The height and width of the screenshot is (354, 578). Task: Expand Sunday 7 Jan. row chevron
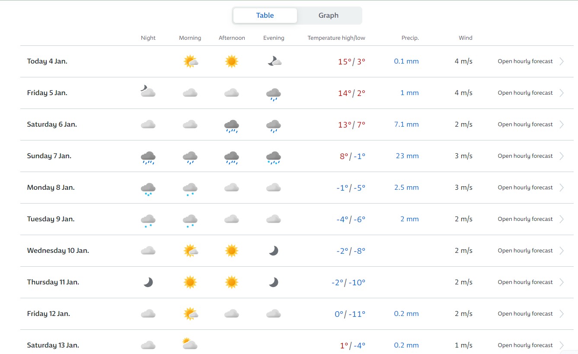click(562, 156)
